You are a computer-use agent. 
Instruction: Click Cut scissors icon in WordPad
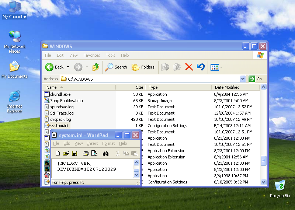(117, 153)
